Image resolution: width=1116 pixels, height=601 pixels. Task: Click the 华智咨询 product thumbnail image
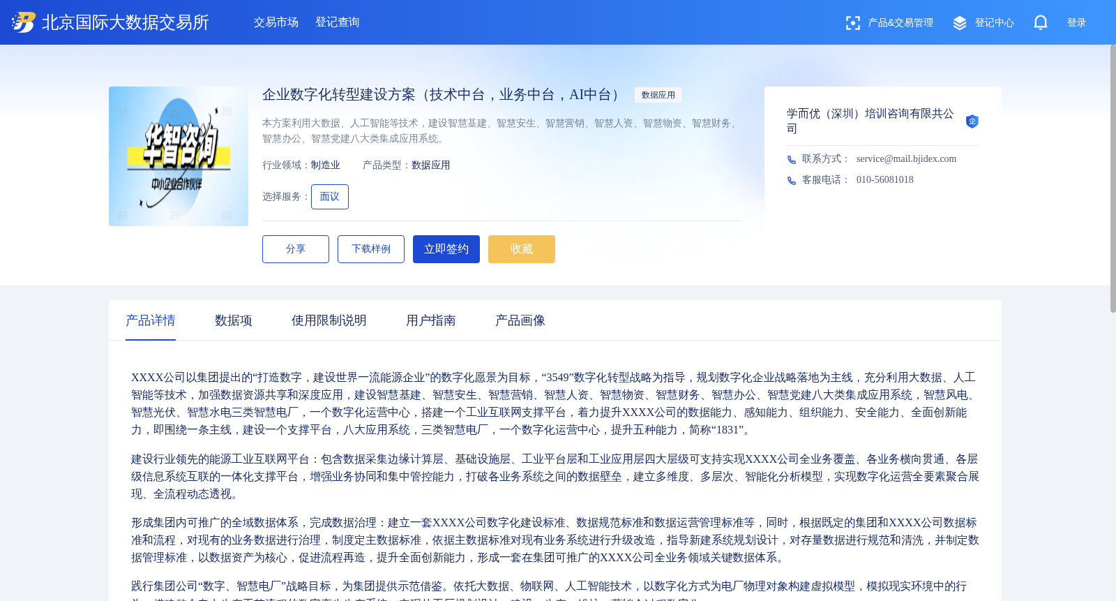[x=179, y=156]
